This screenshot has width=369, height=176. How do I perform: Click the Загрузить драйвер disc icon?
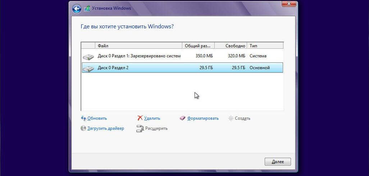[x=83, y=128]
